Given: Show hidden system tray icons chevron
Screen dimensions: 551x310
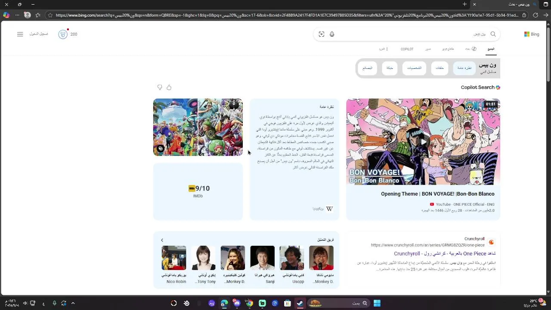Looking at the screenshot, I should [73, 303].
